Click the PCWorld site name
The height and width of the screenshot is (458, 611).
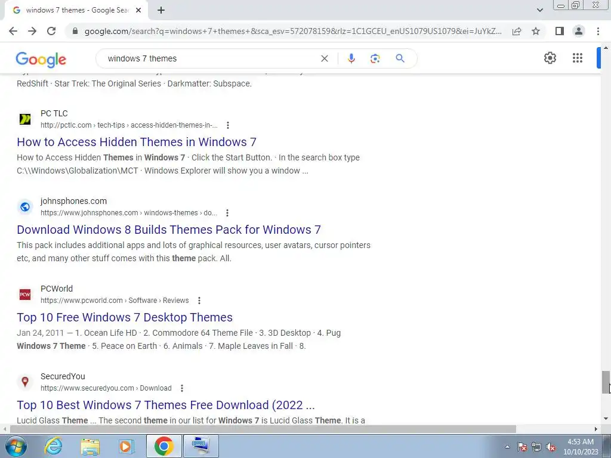[57, 289]
